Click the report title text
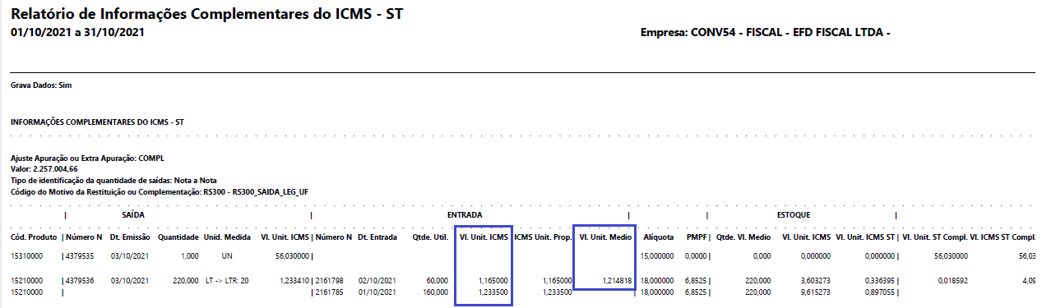The width and height of the screenshot is (1042, 308). click(207, 14)
